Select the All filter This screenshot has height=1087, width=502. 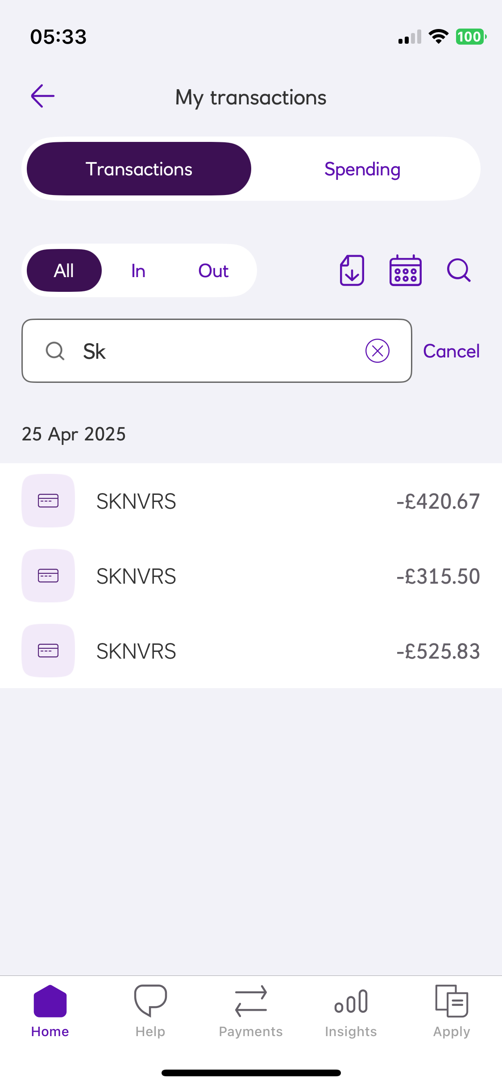64,270
